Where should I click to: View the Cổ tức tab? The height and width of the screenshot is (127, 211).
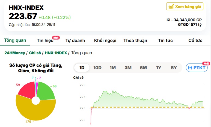tap(195, 41)
